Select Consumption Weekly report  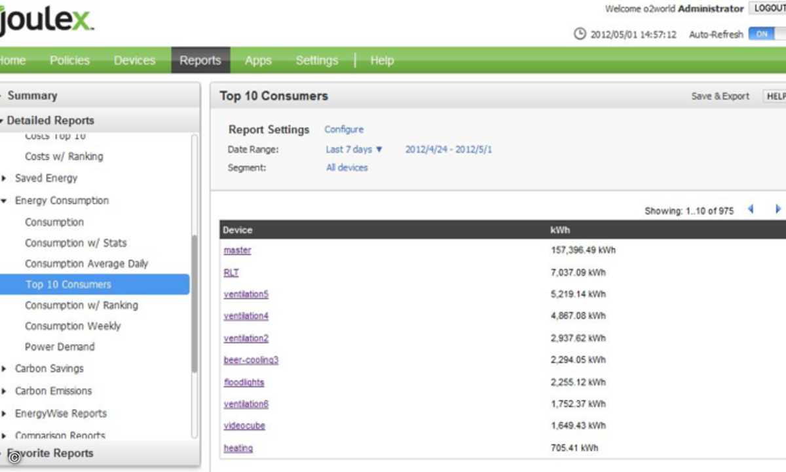73,326
